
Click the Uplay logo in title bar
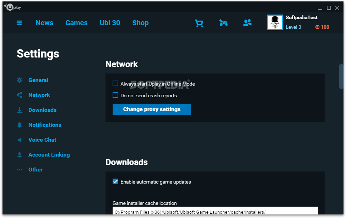click(x=13, y=7)
